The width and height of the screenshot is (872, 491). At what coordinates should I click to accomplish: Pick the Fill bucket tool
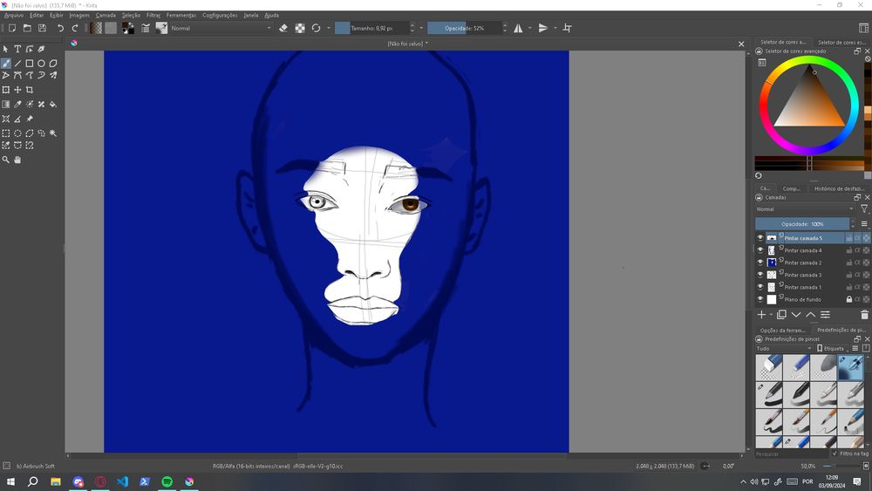[x=53, y=104]
